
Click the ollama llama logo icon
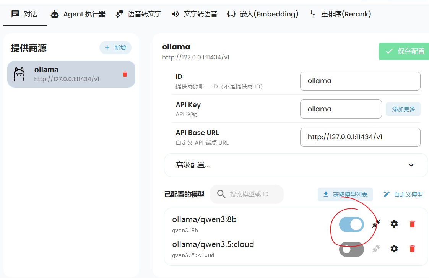[x=19, y=74]
